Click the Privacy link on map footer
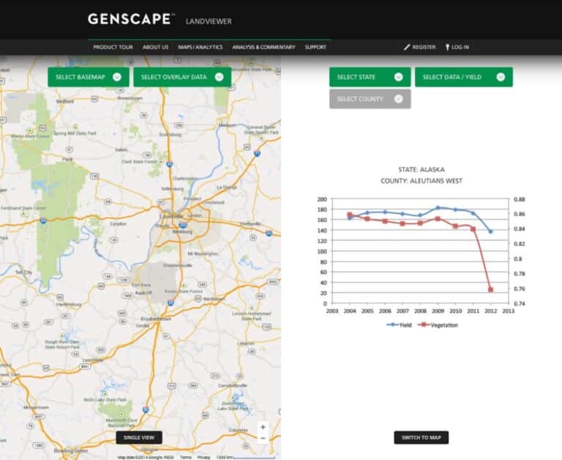The image size is (562, 460). pyautogui.click(x=203, y=457)
